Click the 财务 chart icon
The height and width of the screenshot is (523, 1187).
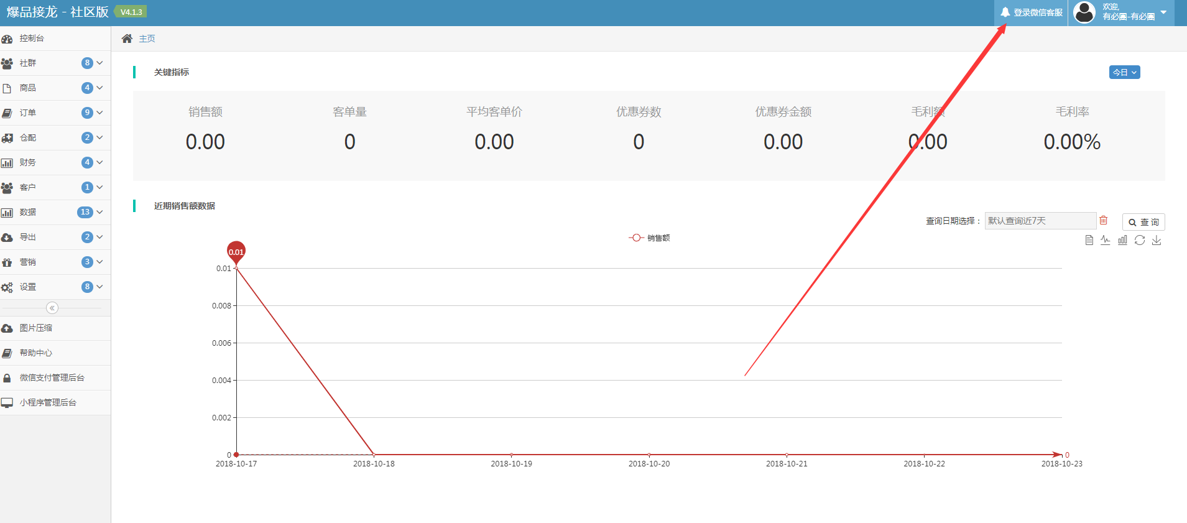[x=7, y=163]
